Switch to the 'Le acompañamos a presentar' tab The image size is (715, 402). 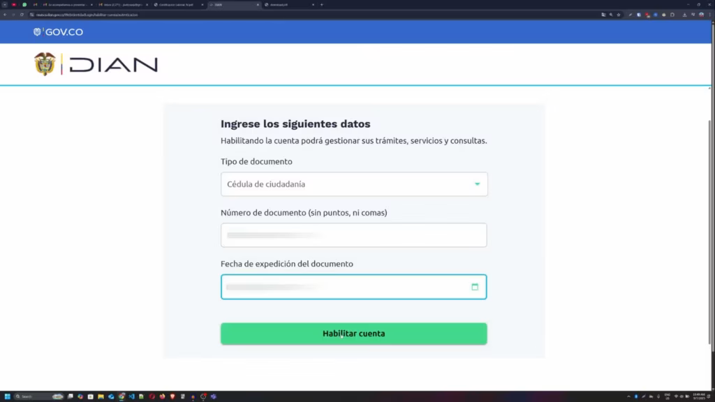tap(68, 5)
